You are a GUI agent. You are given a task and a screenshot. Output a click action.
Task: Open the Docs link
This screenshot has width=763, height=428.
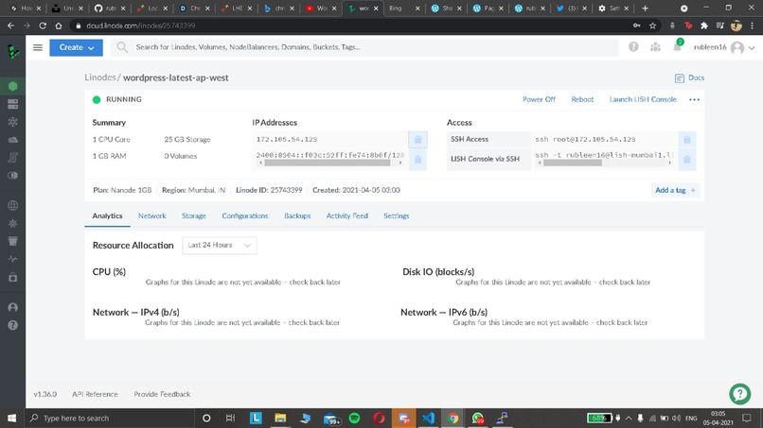[x=689, y=77]
